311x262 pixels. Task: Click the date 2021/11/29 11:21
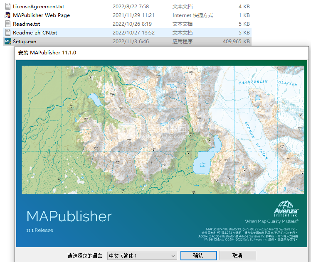(x=133, y=15)
